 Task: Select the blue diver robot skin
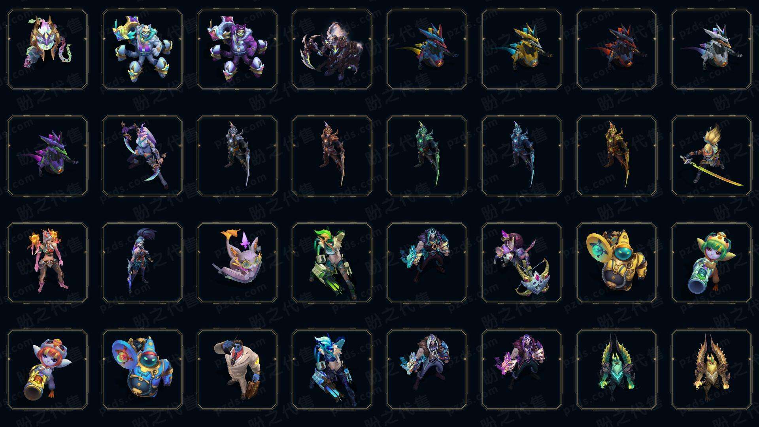click(x=142, y=370)
